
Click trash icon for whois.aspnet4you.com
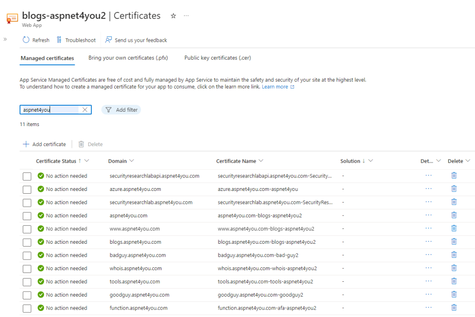454,268
